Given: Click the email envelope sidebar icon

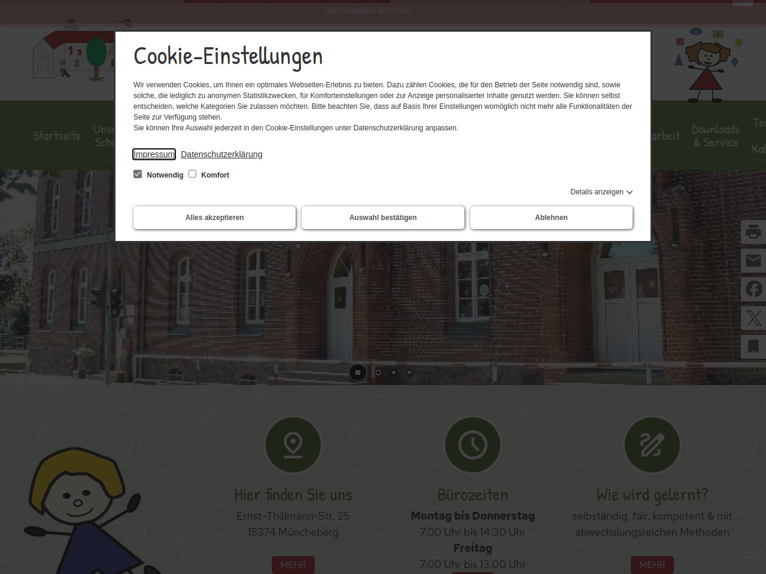Looking at the screenshot, I should [x=753, y=261].
